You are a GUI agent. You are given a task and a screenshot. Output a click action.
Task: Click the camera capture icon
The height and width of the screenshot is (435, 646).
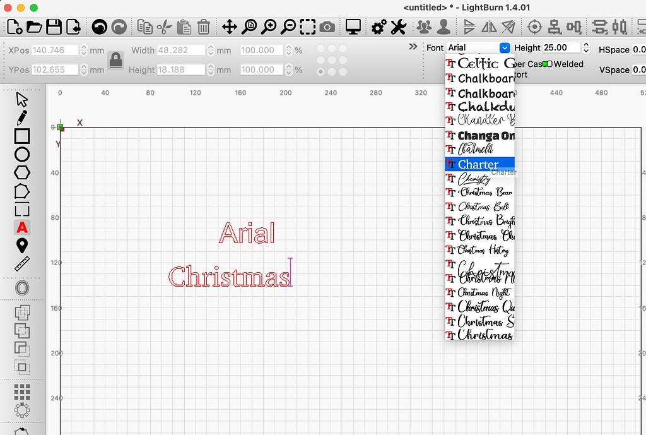coord(329,27)
